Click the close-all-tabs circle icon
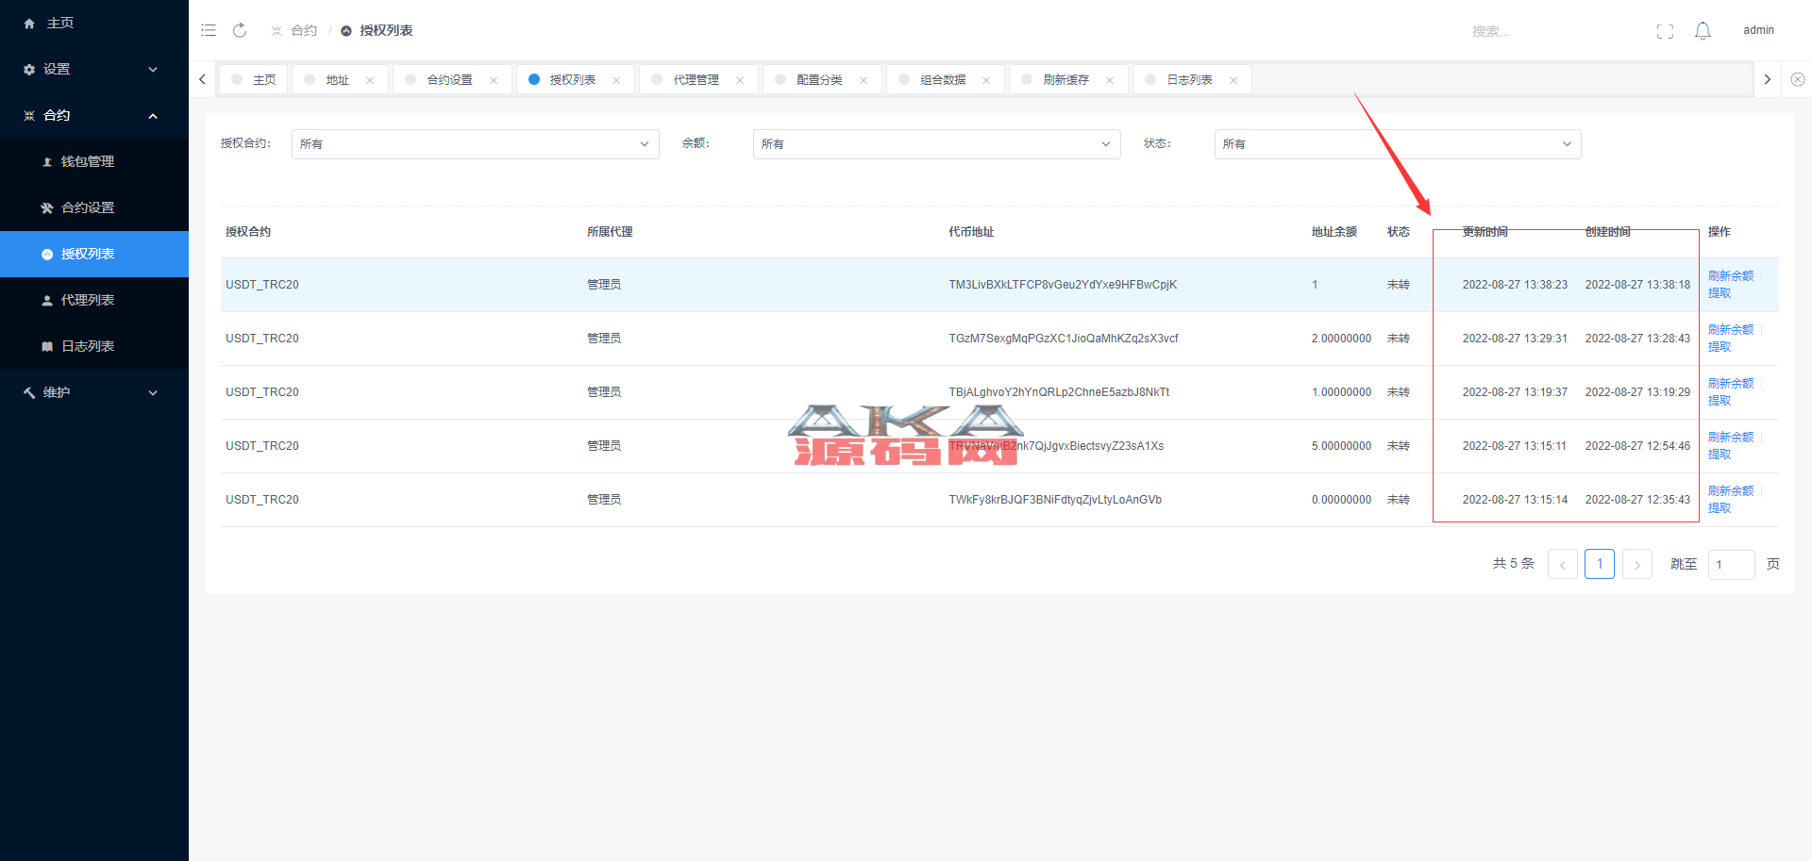 (1798, 79)
